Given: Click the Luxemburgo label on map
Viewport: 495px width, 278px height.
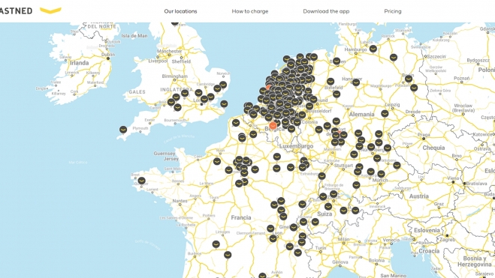Looking at the screenshot, I should coord(296,146).
